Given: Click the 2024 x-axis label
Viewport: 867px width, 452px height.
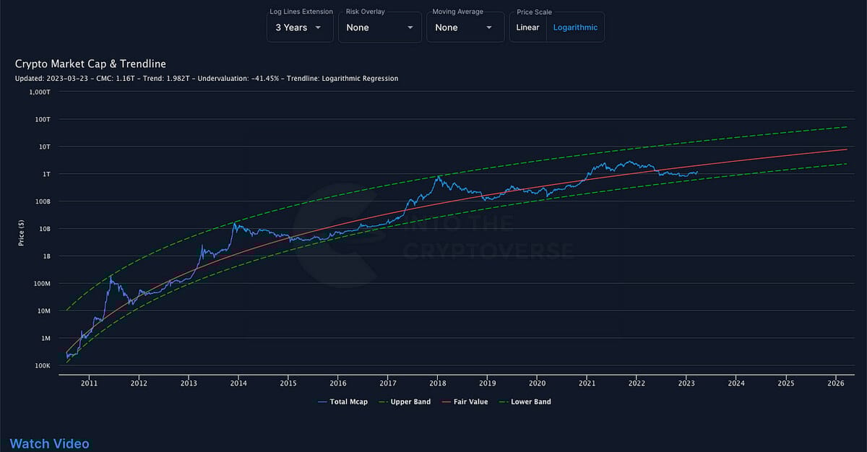Looking at the screenshot, I should pos(737,383).
